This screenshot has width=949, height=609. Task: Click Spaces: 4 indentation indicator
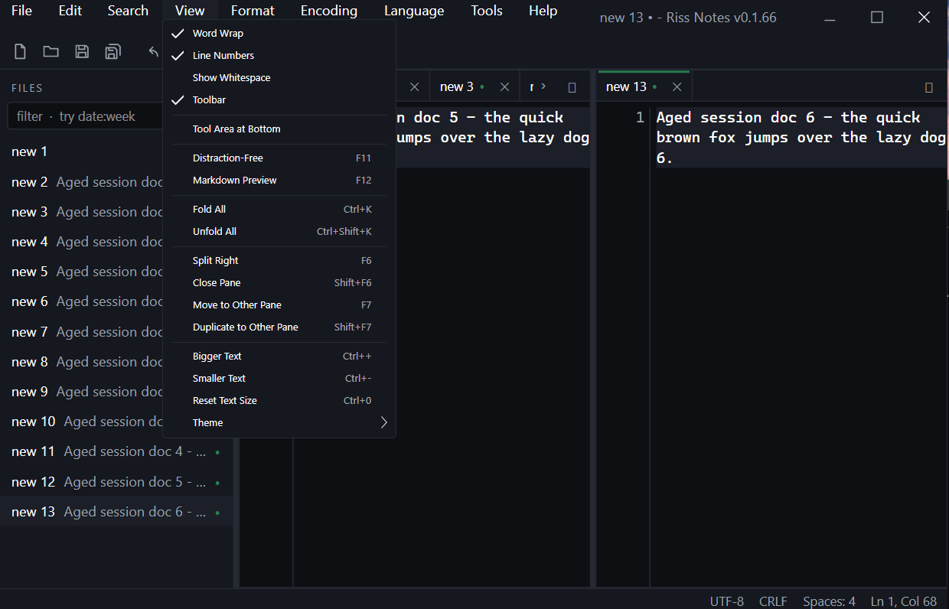829,601
